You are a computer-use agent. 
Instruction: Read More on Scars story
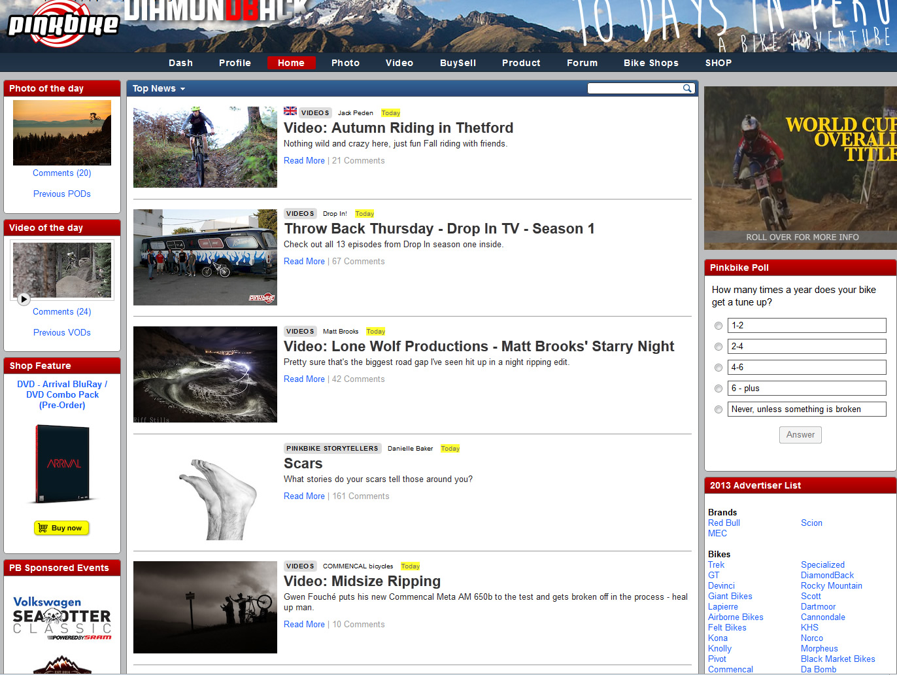tap(304, 496)
